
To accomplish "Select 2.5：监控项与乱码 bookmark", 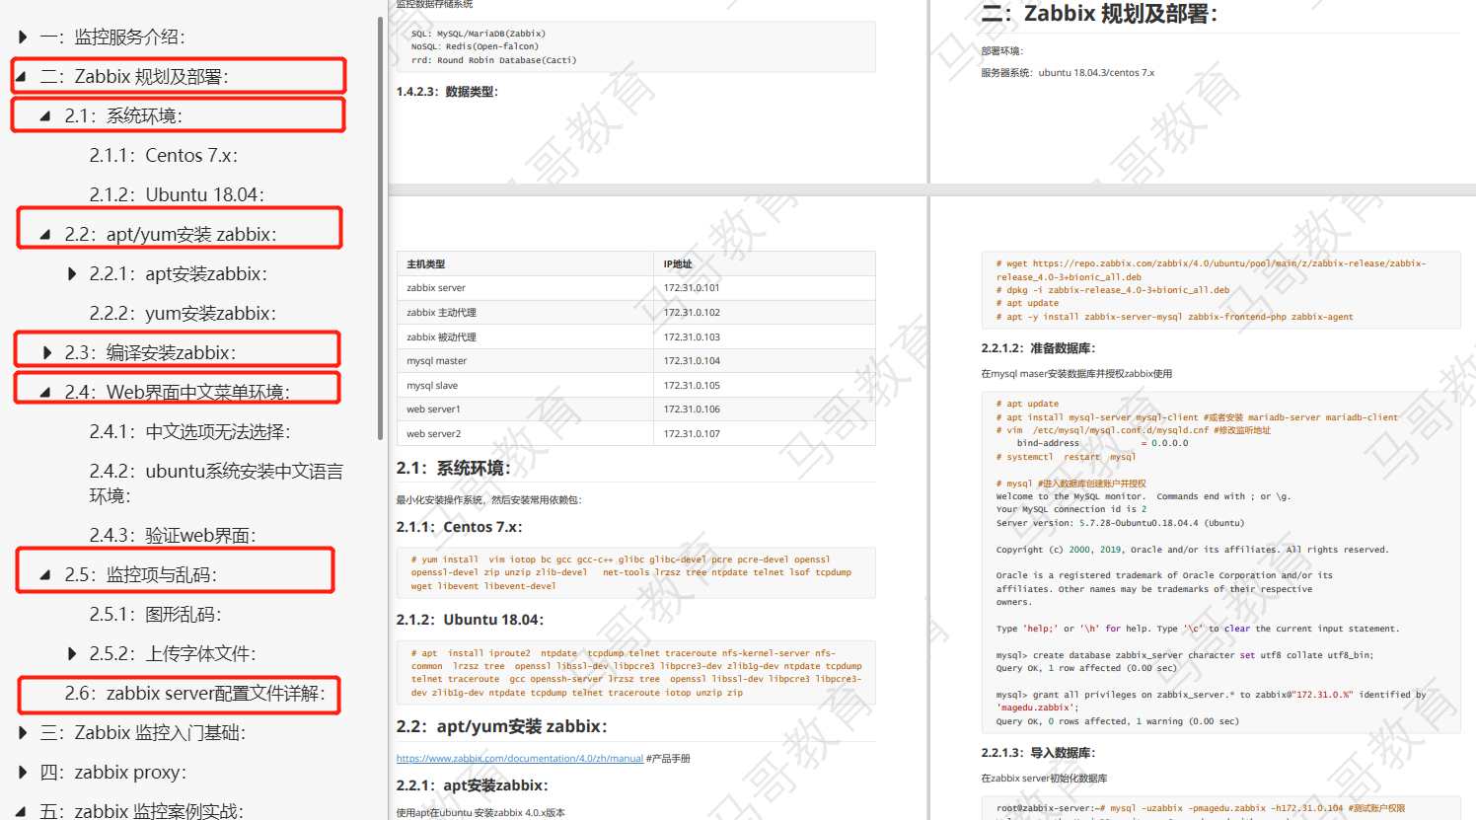I will [141, 575].
